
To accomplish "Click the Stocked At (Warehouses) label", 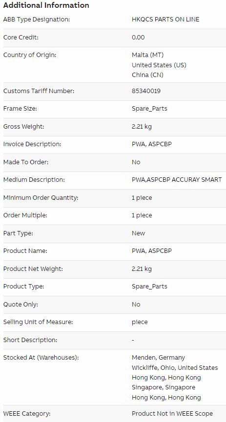I will (41, 358).
